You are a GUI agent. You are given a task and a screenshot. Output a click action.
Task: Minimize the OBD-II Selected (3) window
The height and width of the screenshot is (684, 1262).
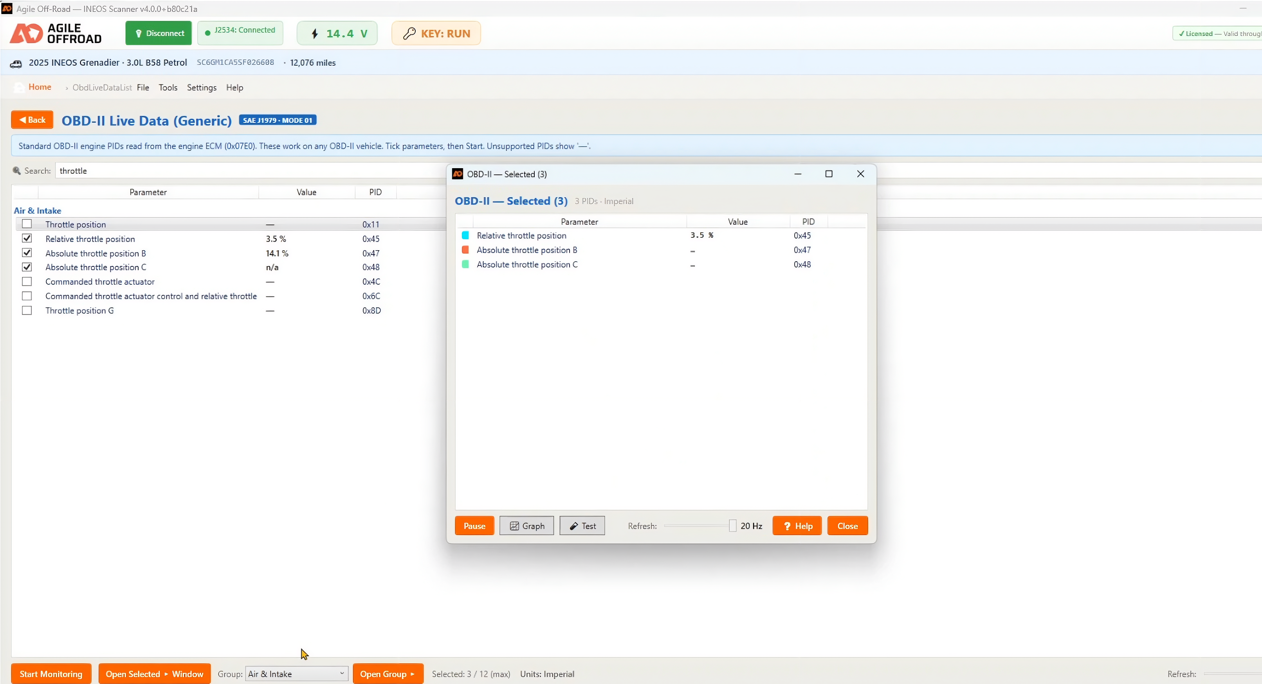(x=798, y=174)
